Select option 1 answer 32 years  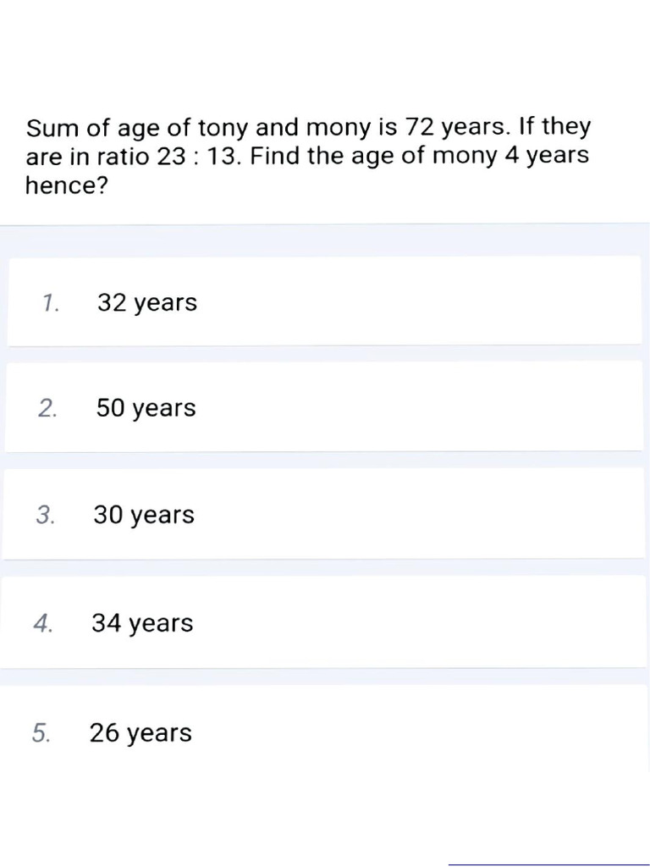pyautogui.click(x=147, y=302)
